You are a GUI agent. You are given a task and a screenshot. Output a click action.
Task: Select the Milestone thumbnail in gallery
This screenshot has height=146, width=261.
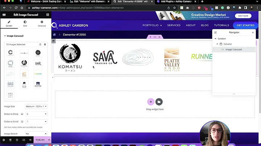click(x=38, y=85)
